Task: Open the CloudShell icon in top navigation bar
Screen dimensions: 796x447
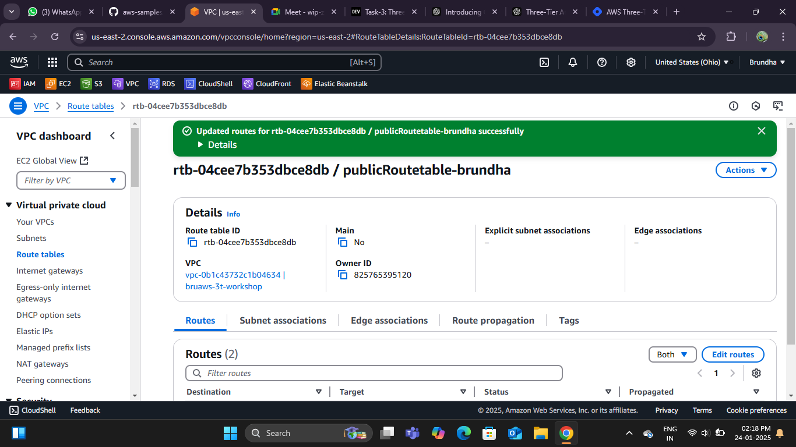Action: click(x=544, y=62)
